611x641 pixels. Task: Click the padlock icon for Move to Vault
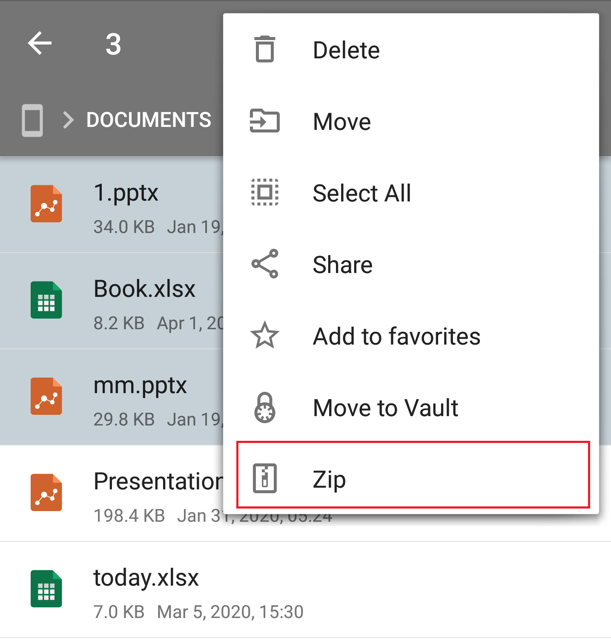coord(264,408)
